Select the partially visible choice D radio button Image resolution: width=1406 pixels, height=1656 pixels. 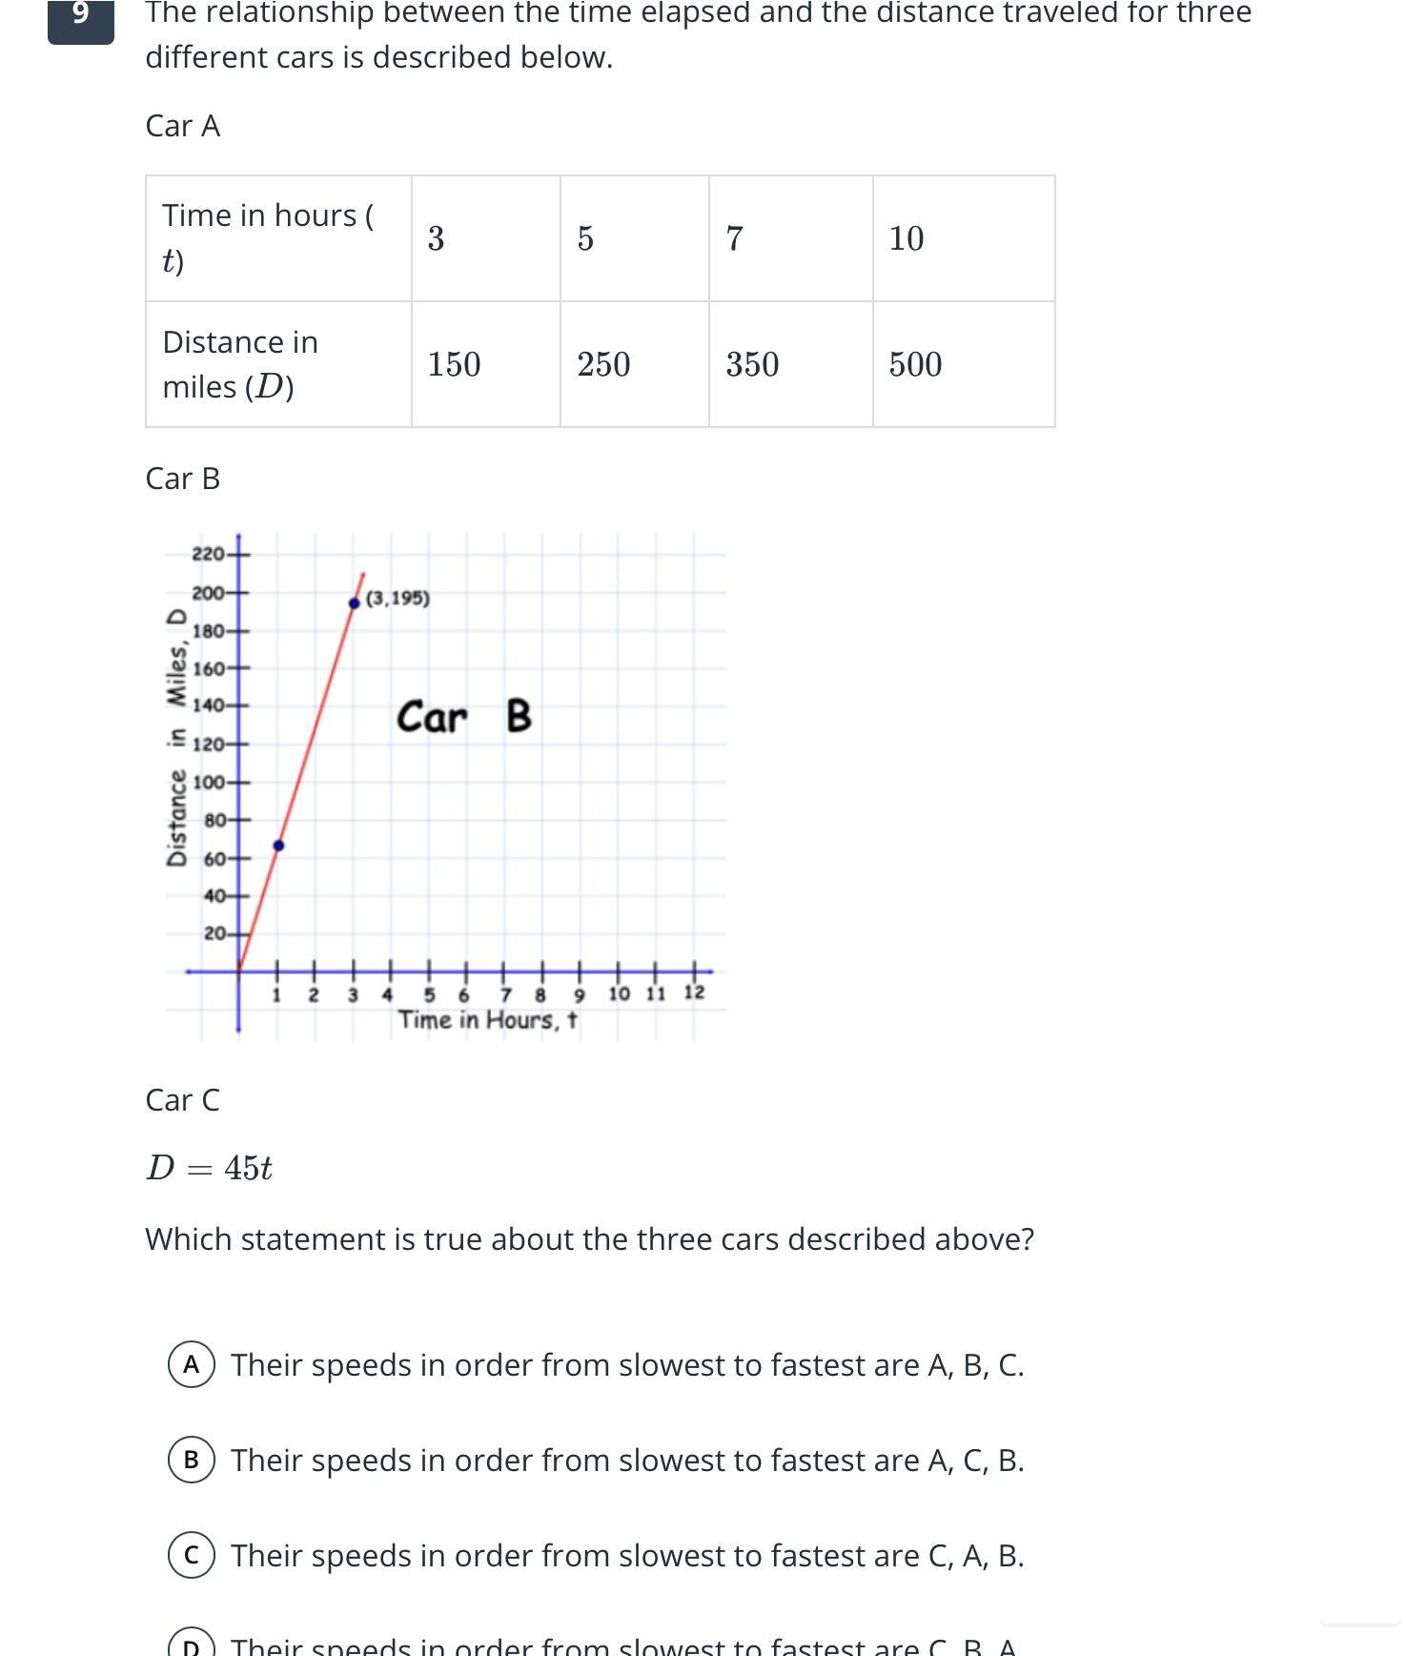(x=192, y=1646)
